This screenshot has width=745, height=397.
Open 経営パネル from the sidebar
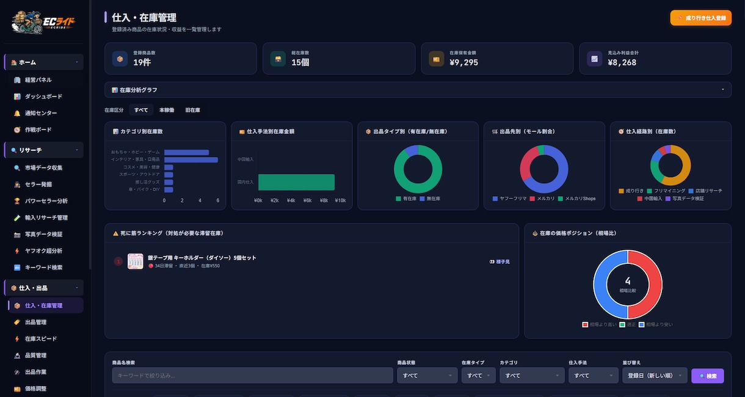tap(44, 80)
